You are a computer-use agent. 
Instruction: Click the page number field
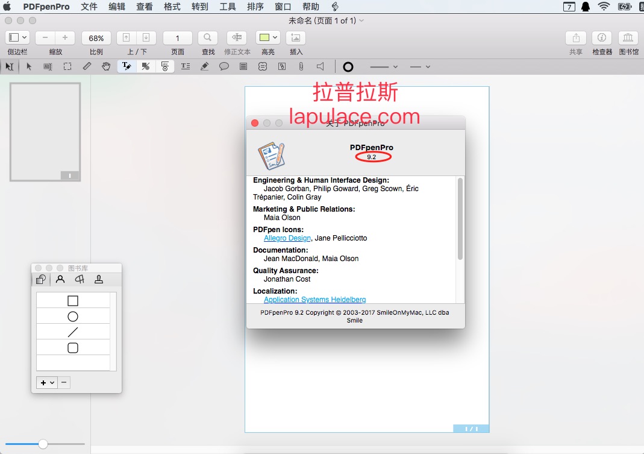pyautogui.click(x=178, y=38)
